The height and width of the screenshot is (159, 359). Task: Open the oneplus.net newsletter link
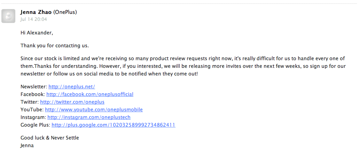click(72, 87)
